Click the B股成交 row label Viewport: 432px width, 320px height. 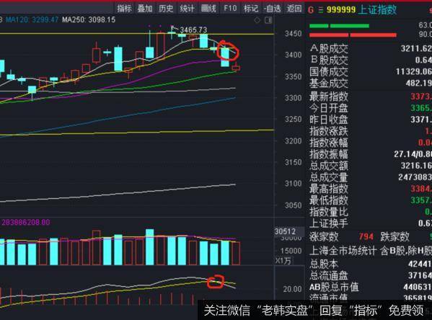tap(329, 61)
